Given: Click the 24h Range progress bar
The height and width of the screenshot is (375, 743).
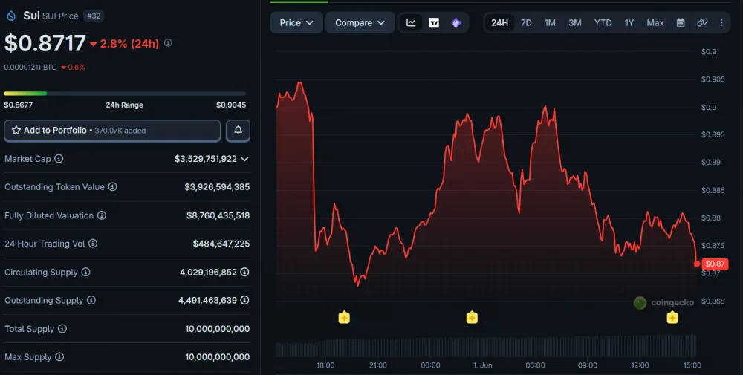Looking at the screenshot, I should [x=125, y=94].
